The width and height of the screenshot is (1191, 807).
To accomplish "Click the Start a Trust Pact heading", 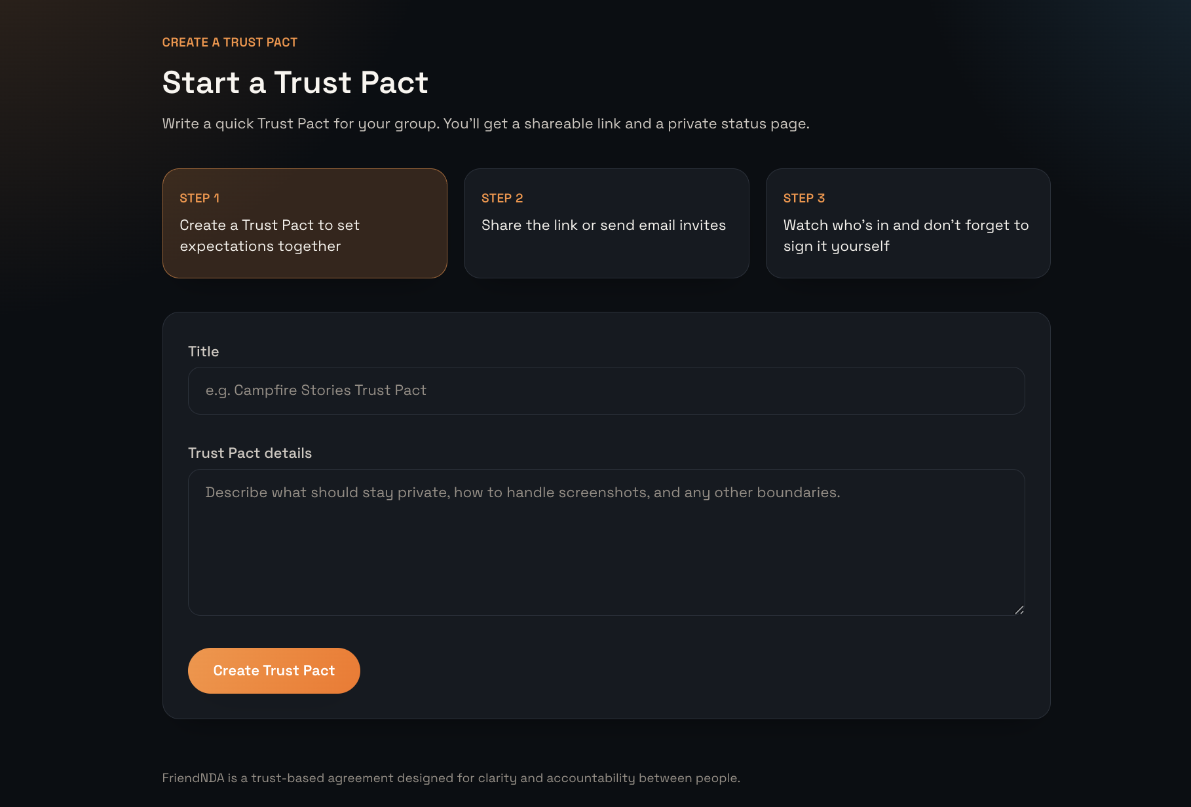I will click(295, 83).
